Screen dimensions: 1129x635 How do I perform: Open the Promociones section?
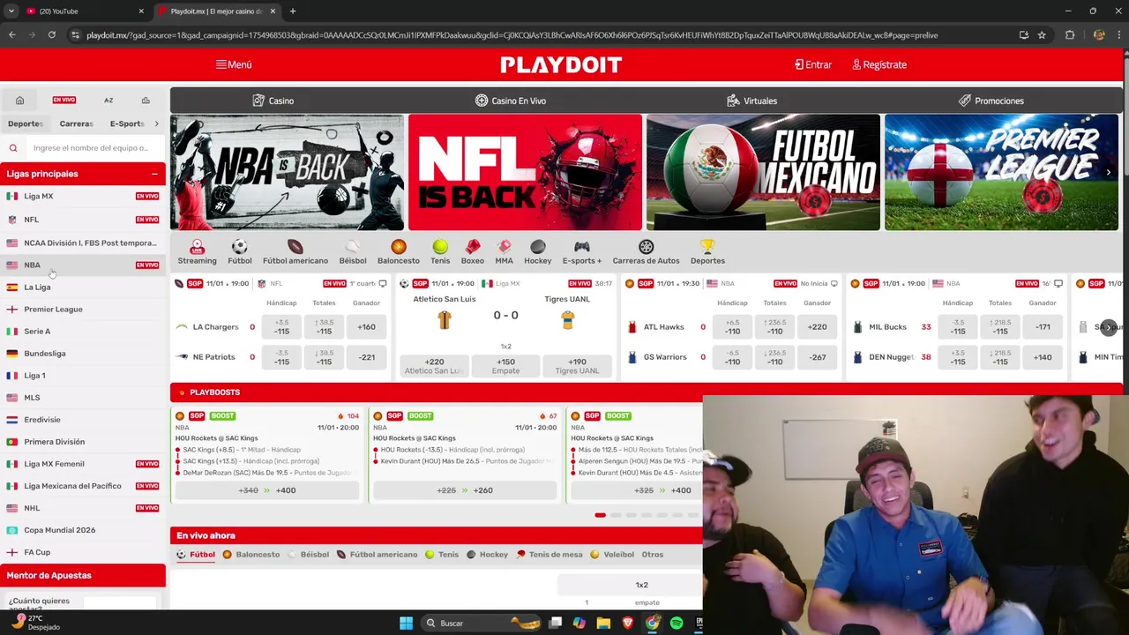pos(991,101)
